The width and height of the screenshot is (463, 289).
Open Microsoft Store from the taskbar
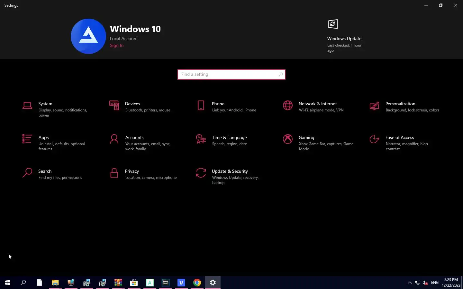tap(134, 283)
